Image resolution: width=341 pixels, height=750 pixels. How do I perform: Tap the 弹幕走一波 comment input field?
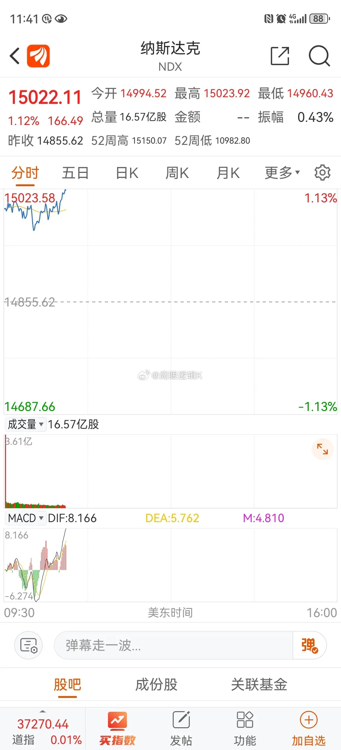pos(174,645)
